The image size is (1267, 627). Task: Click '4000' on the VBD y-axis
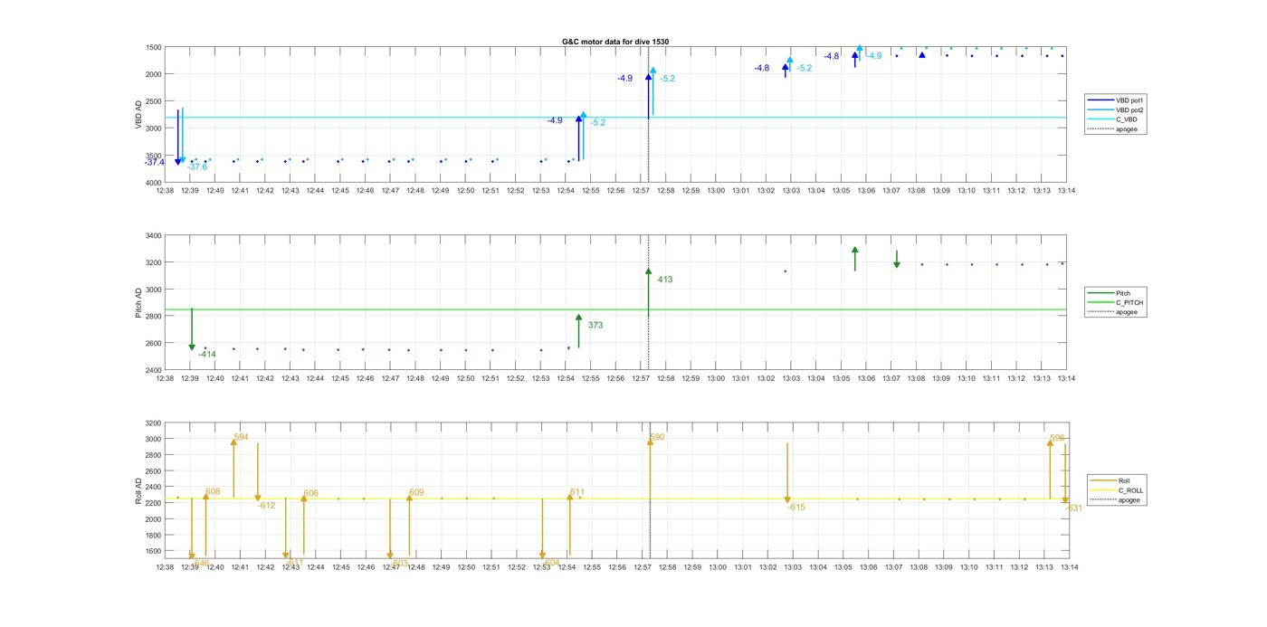click(153, 183)
